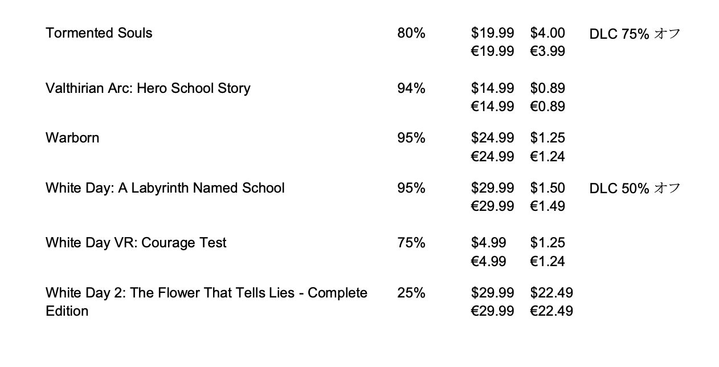Select the 25% discount value
This screenshot has width=719, height=367.
tap(411, 293)
